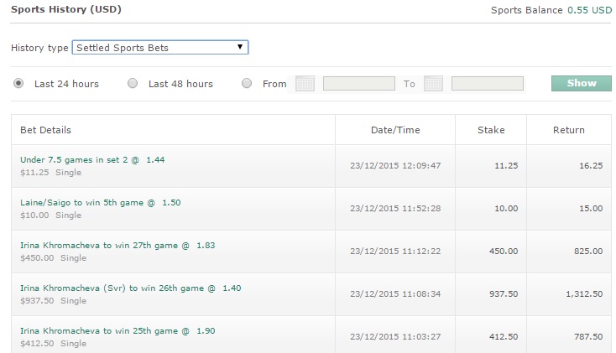Click the return value 1,312.50
616x353 pixels.
click(x=584, y=294)
